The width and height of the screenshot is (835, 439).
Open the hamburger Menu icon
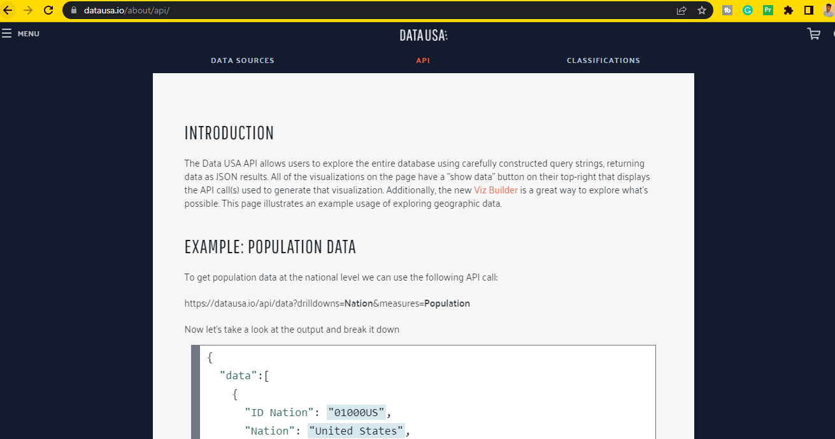(7, 34)
